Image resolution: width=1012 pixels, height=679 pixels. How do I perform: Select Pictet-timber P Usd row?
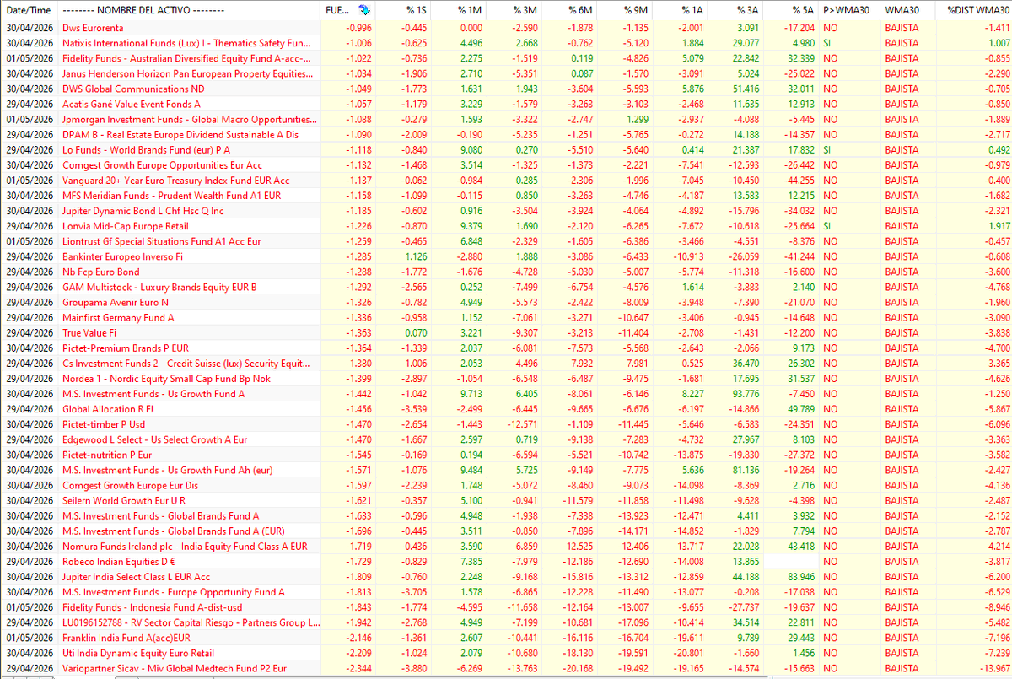click(x=506, y=424)
